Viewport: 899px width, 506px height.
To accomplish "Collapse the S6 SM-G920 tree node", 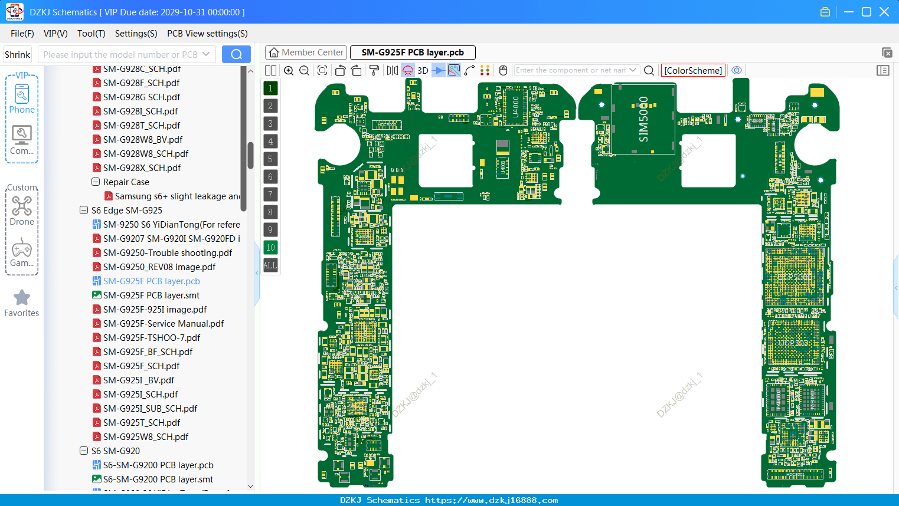I will [x=84, y=451].
